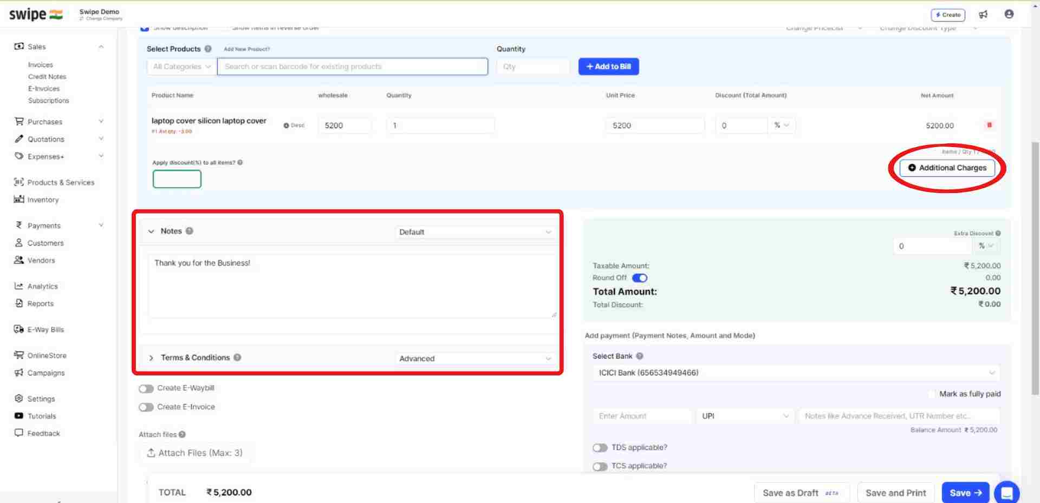This screenshot has height=503, width=1040.
Task: Click the blue Save button
Action: click(x=966, y=493)
